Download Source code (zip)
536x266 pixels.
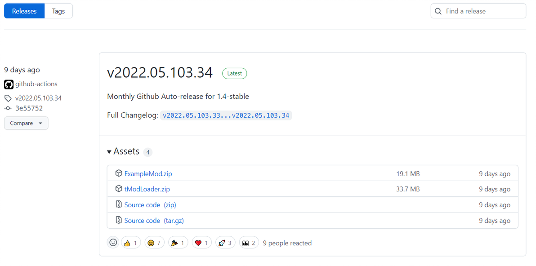(150, 205)
